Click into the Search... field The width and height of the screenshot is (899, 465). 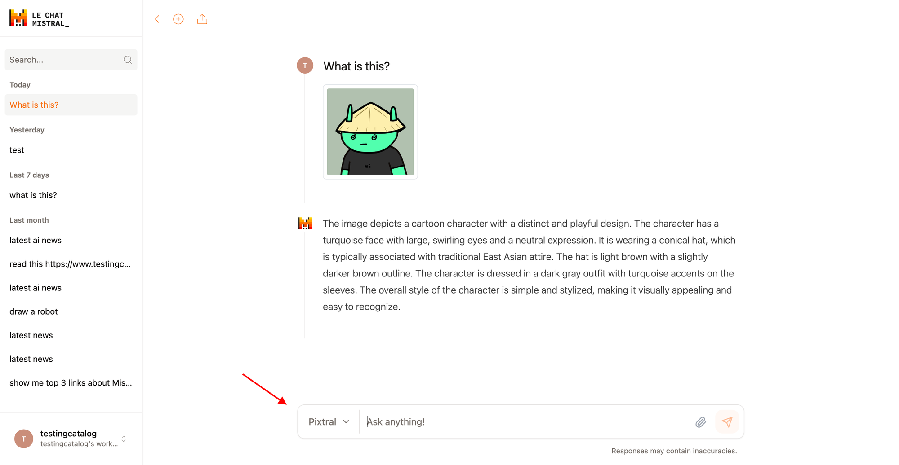click(71, 60)
